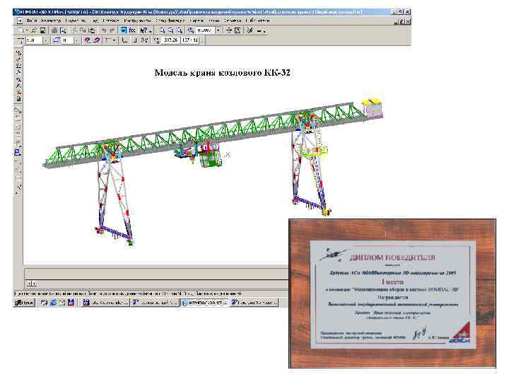
Task: Click the Print icon in toolbar
Action: [x=54, y=30]
